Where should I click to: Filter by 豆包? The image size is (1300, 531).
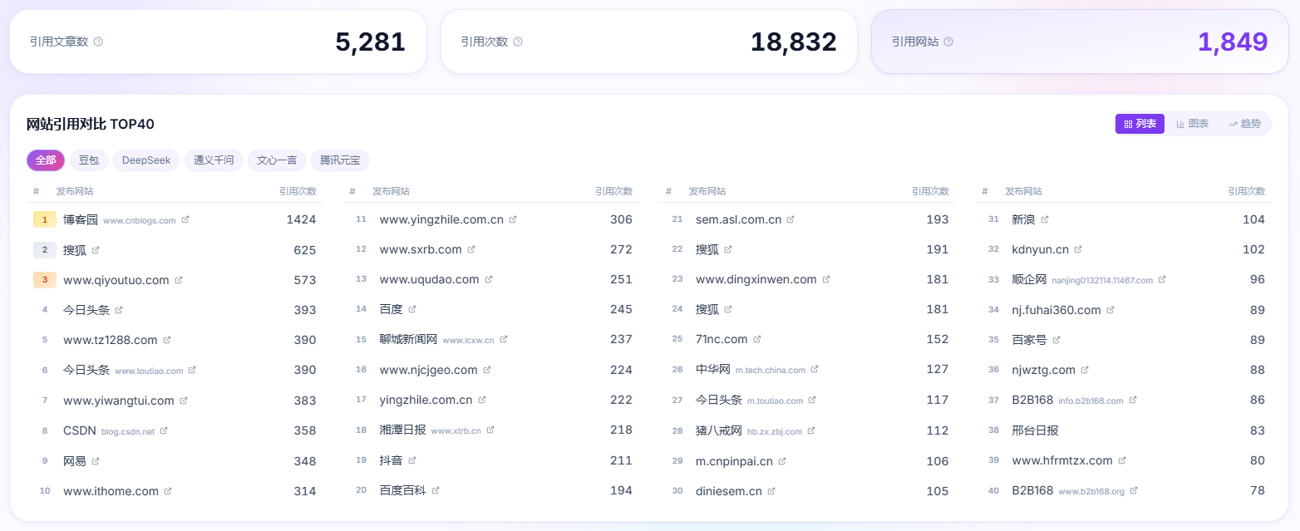(x=89, y=160)
